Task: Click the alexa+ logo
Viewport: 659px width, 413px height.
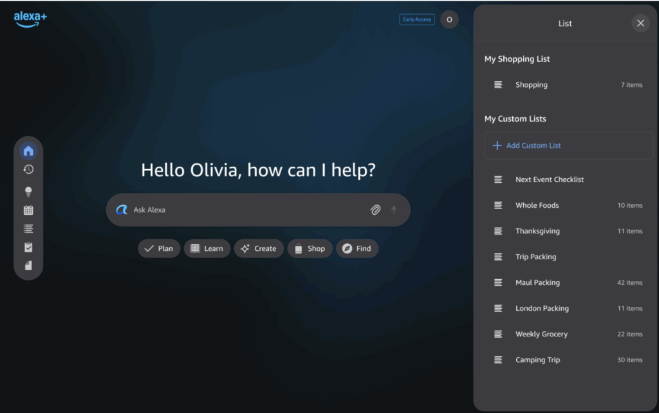Action: point(30,19)
